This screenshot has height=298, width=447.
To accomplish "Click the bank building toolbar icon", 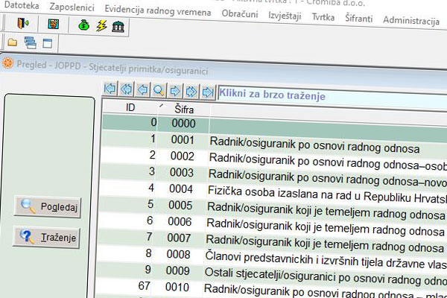I will 118,27.
